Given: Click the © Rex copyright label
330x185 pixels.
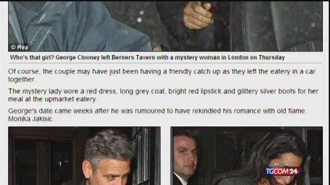Looking at the screenshot, I should coord(19,47).
